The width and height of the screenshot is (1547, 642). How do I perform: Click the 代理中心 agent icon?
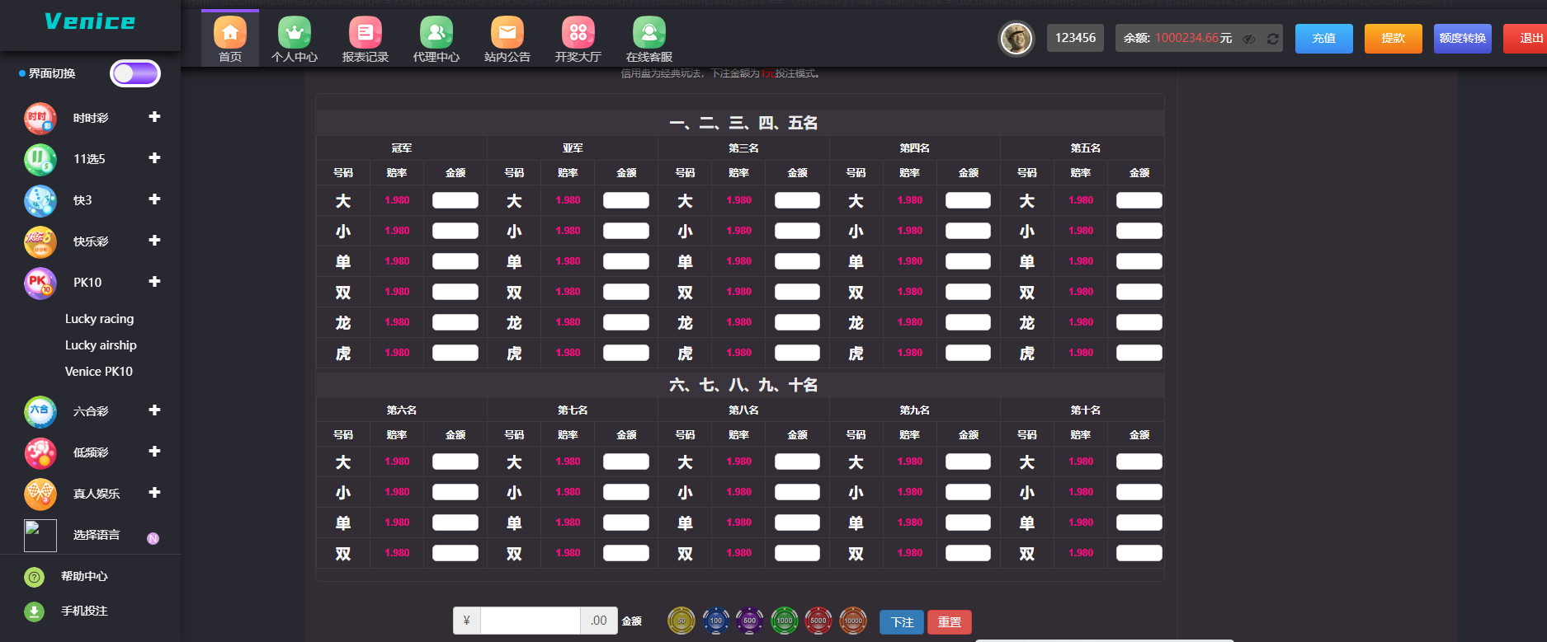point(436,33)
